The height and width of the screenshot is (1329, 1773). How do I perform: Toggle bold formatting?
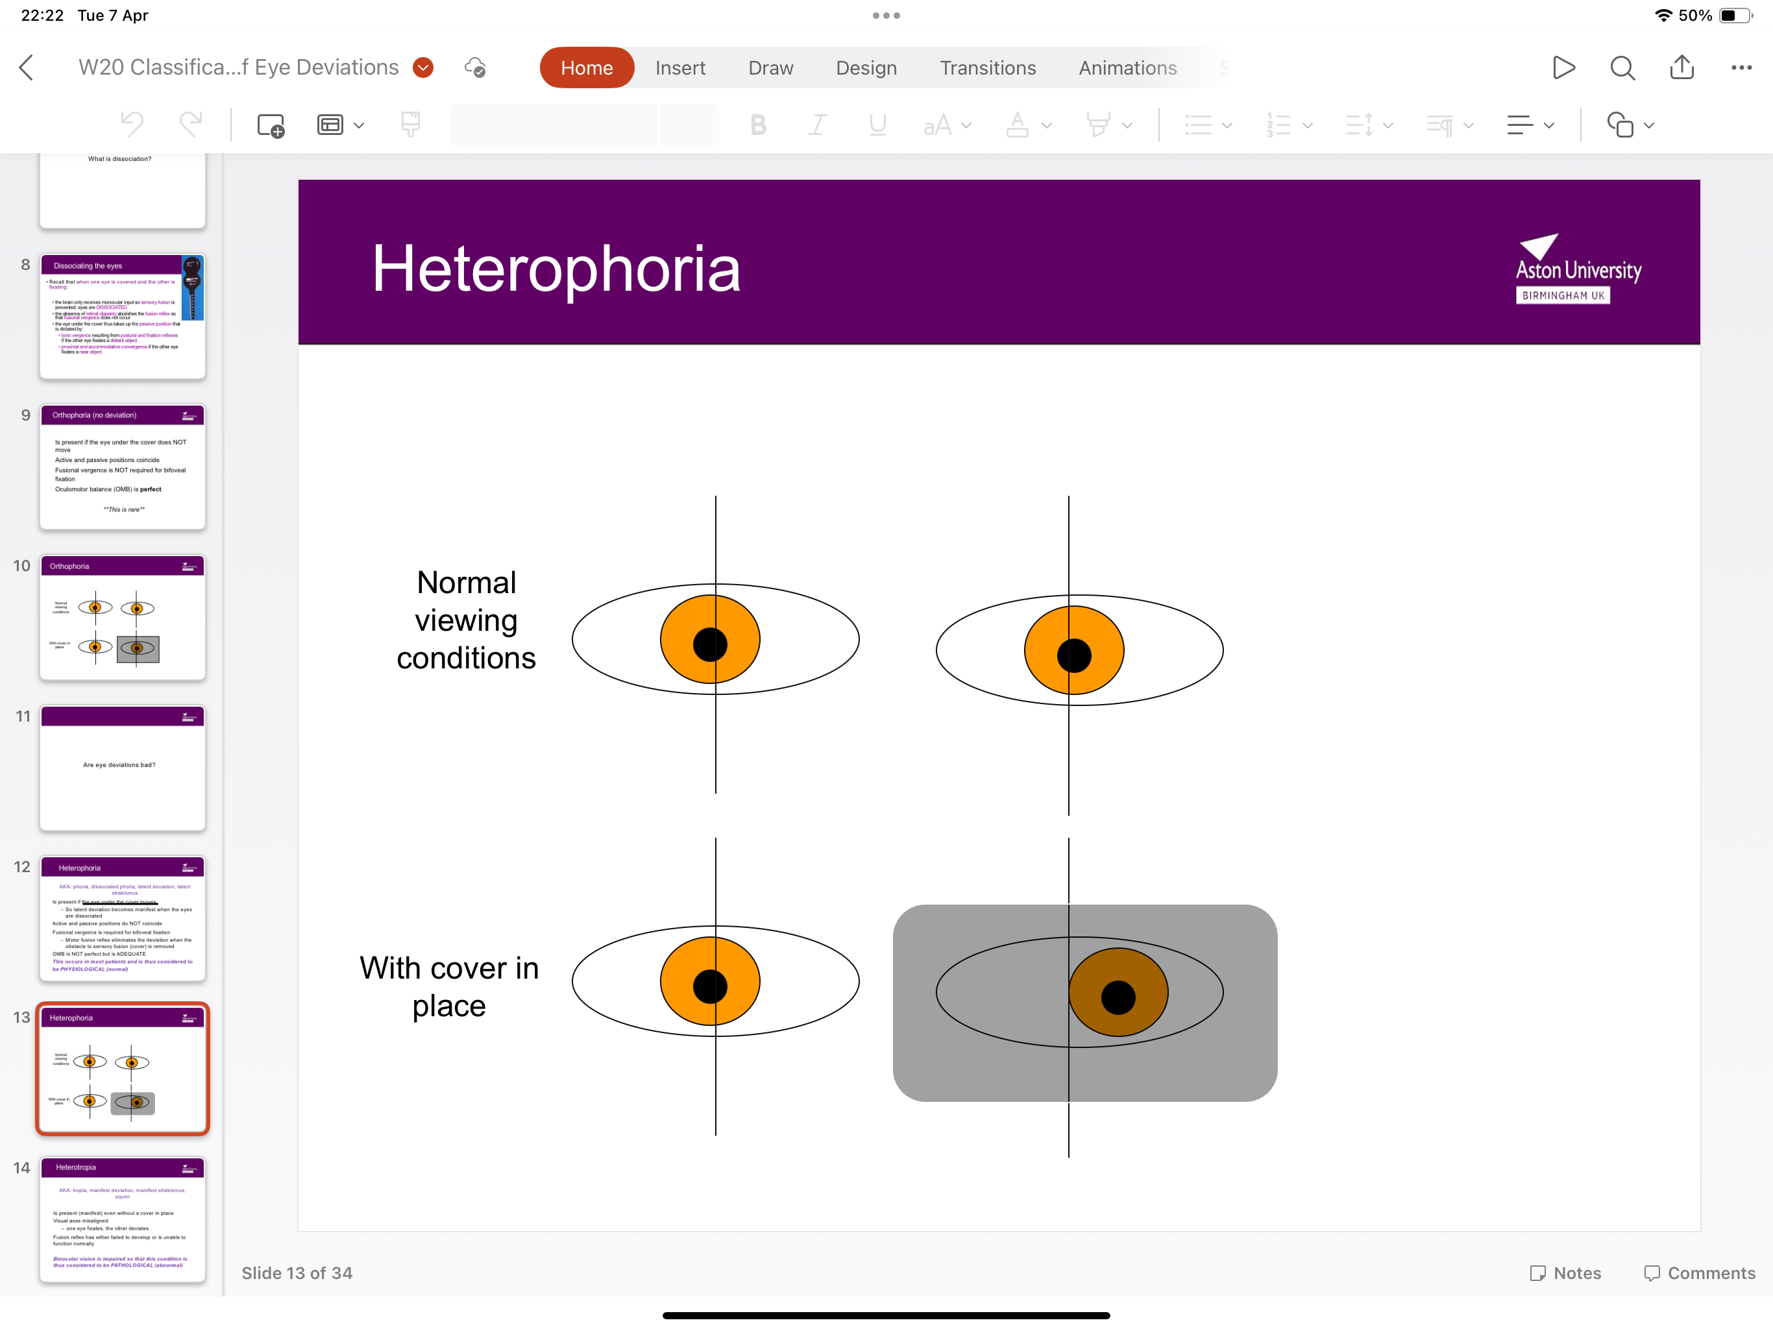pyautogui.click(x=757, y=125)
